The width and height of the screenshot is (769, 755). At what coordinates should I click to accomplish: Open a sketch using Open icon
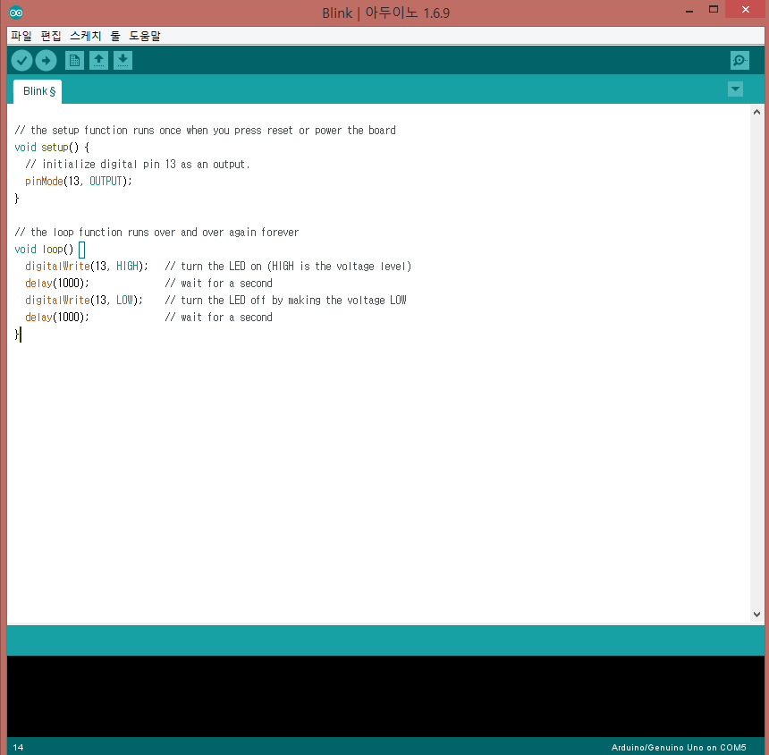98,60
